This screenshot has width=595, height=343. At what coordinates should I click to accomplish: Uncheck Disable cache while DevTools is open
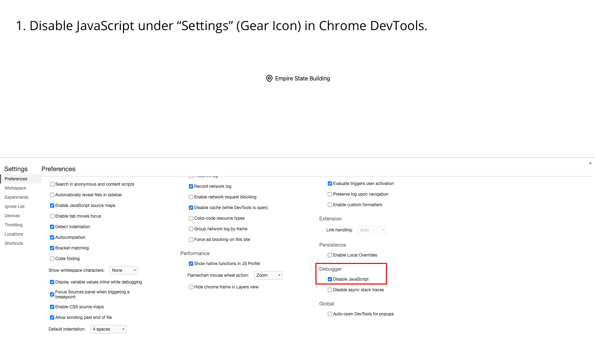(x=191, y=208)
